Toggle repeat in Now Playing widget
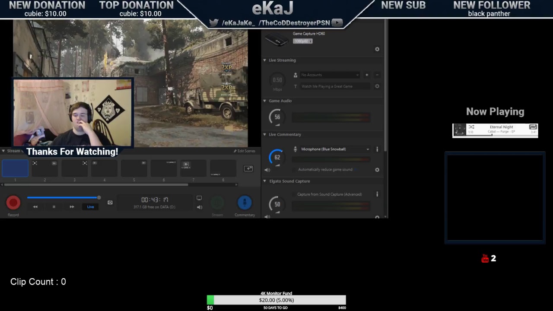 coord(533,127)
